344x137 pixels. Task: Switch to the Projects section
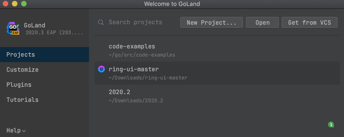tap(21, 55)
